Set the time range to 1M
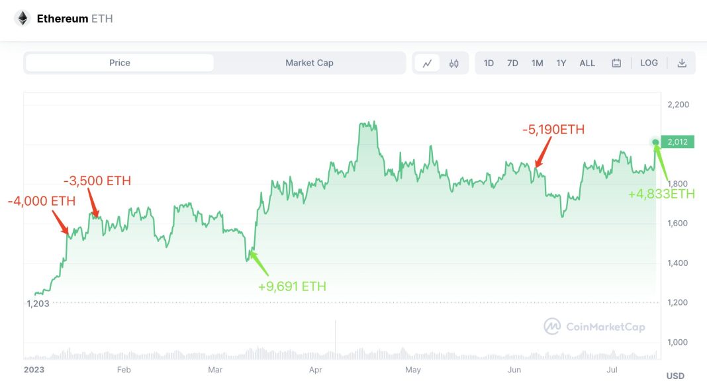The image size is (707, 387). [x=537, y=64]
